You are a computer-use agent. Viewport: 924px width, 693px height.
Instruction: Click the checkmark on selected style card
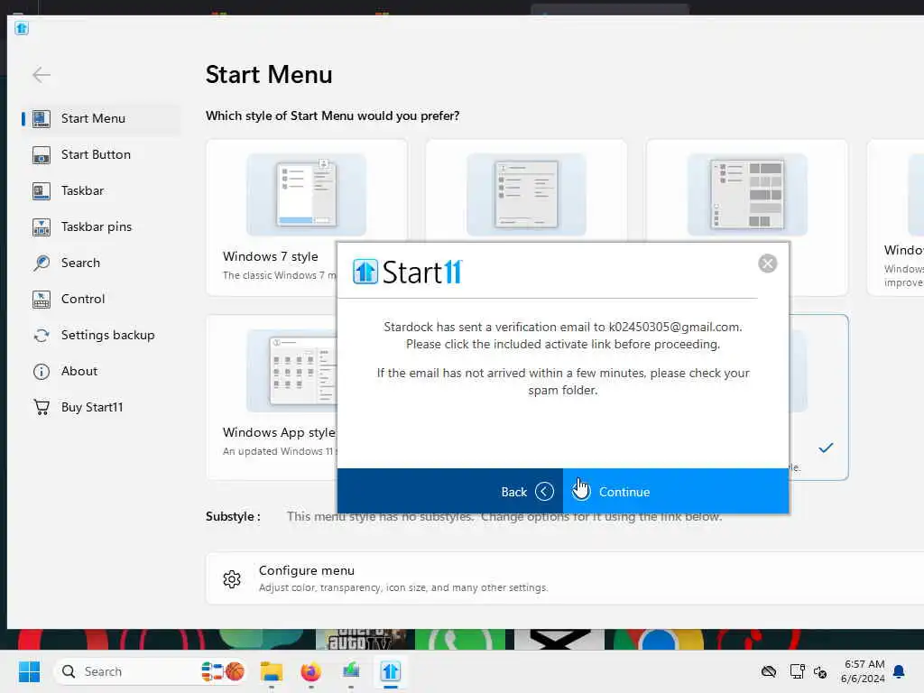(826, 448)
